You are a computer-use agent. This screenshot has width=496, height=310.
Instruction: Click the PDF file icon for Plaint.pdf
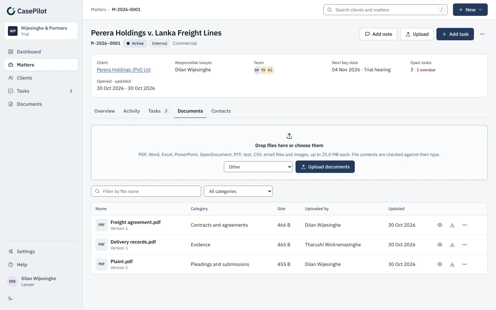tap(102, 264)
